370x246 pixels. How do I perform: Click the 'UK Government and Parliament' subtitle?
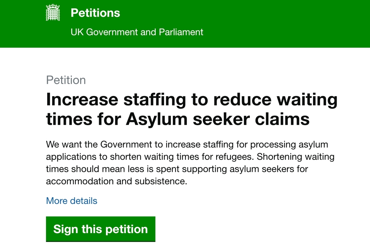coord(137,32)
